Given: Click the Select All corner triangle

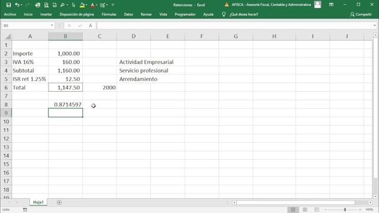Looking at the screenshot, I should click(x=8, y=37).
